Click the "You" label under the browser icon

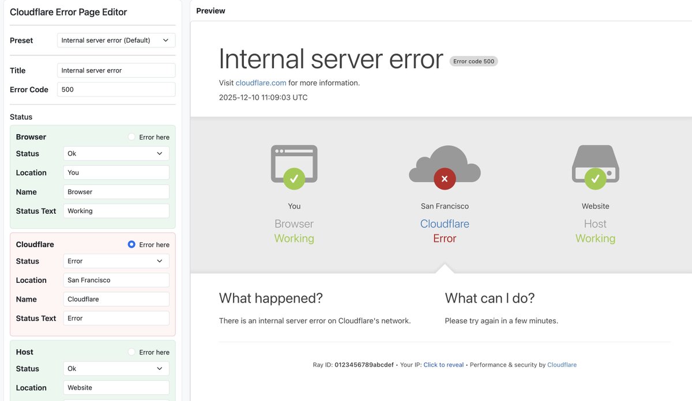click(x=294, y=206)
